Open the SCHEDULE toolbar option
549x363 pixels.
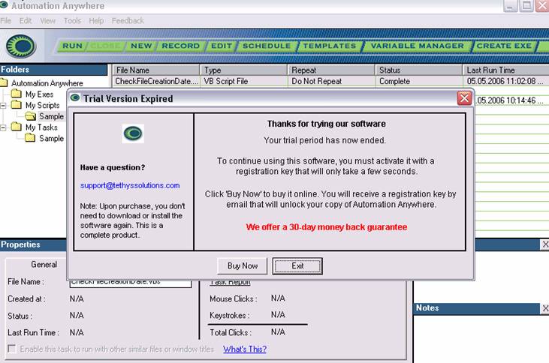(267, 46)
